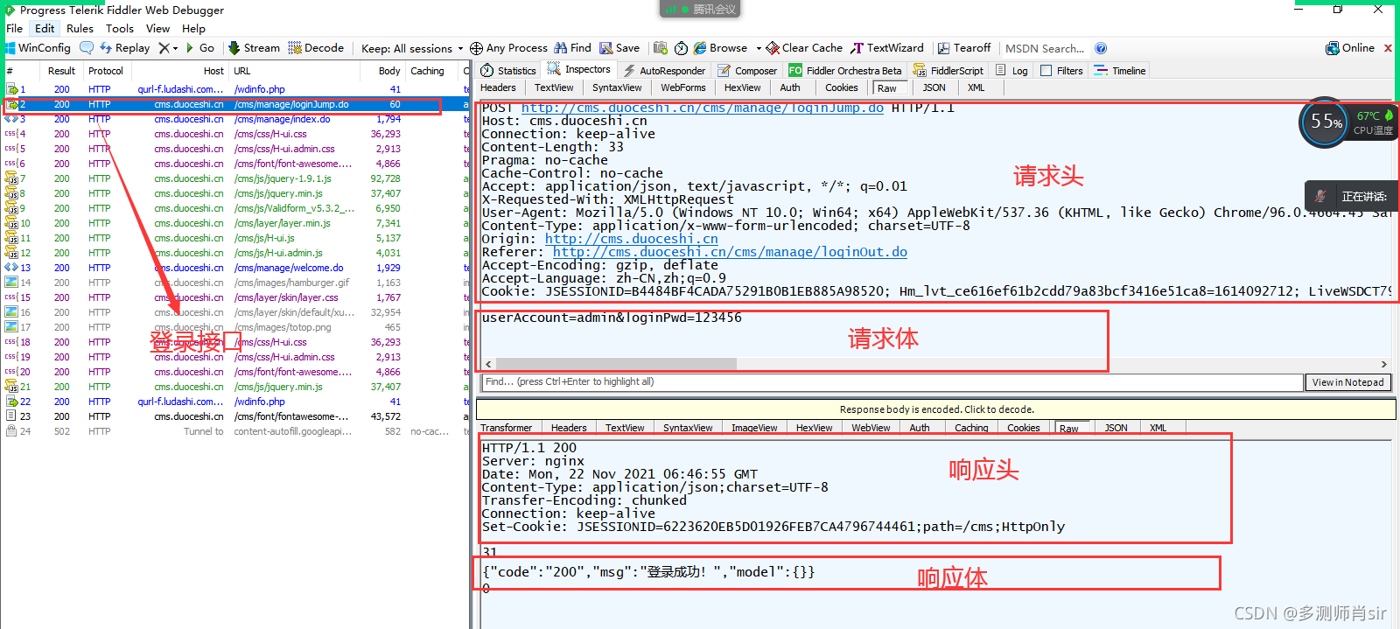
Task: Select the request JSON inspector tab
Action: coord(934,87)
